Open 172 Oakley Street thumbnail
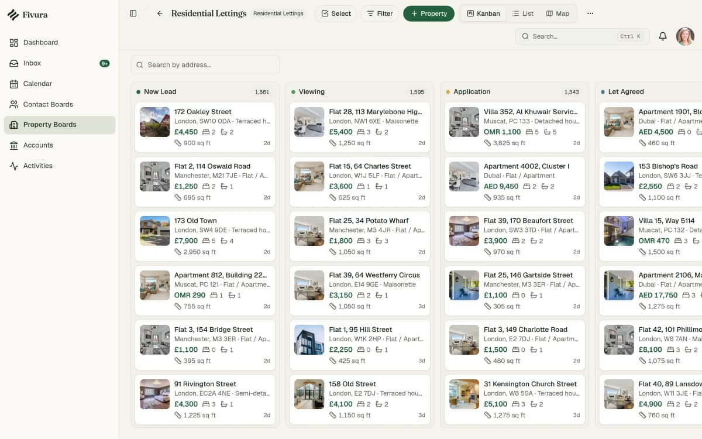Screen dimensions: 702x439 (155, 122)
